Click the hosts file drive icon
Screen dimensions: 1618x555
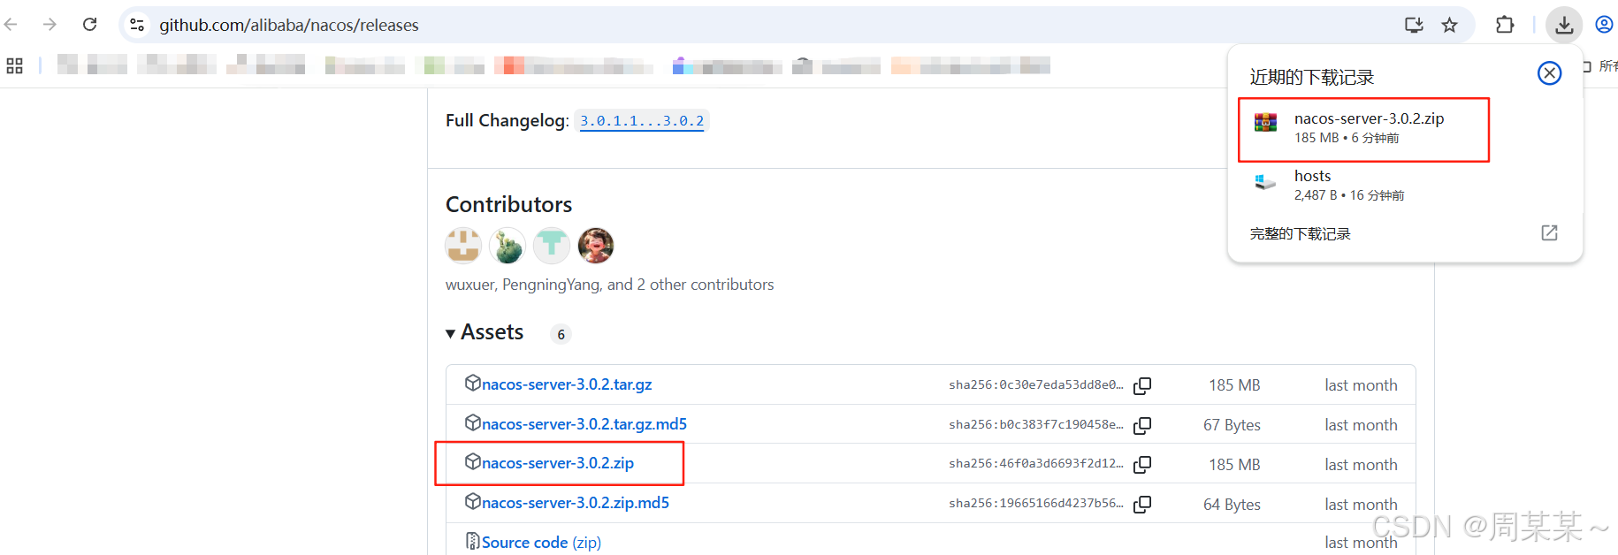pyautogui.click(x=1265, y=182)
